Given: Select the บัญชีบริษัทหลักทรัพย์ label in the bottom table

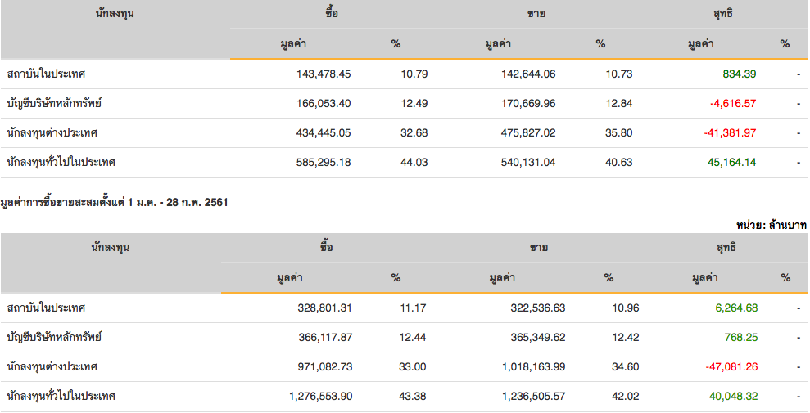Looking at the screenshot, I should coord(54,338).
